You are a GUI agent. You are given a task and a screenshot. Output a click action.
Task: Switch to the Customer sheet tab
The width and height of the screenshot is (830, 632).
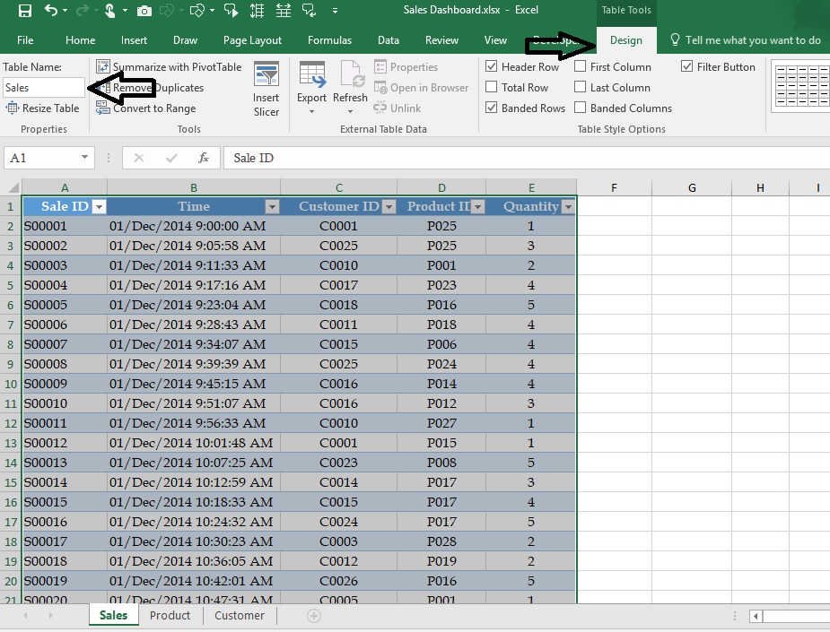coord(240,616)
